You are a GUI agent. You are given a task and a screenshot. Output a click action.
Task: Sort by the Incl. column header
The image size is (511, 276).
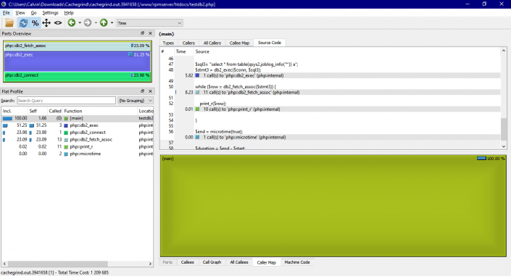(14, 111)
